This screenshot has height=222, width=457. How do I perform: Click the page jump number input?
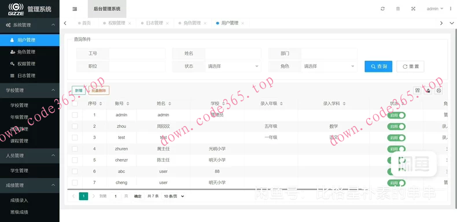[x=116, y=196]
